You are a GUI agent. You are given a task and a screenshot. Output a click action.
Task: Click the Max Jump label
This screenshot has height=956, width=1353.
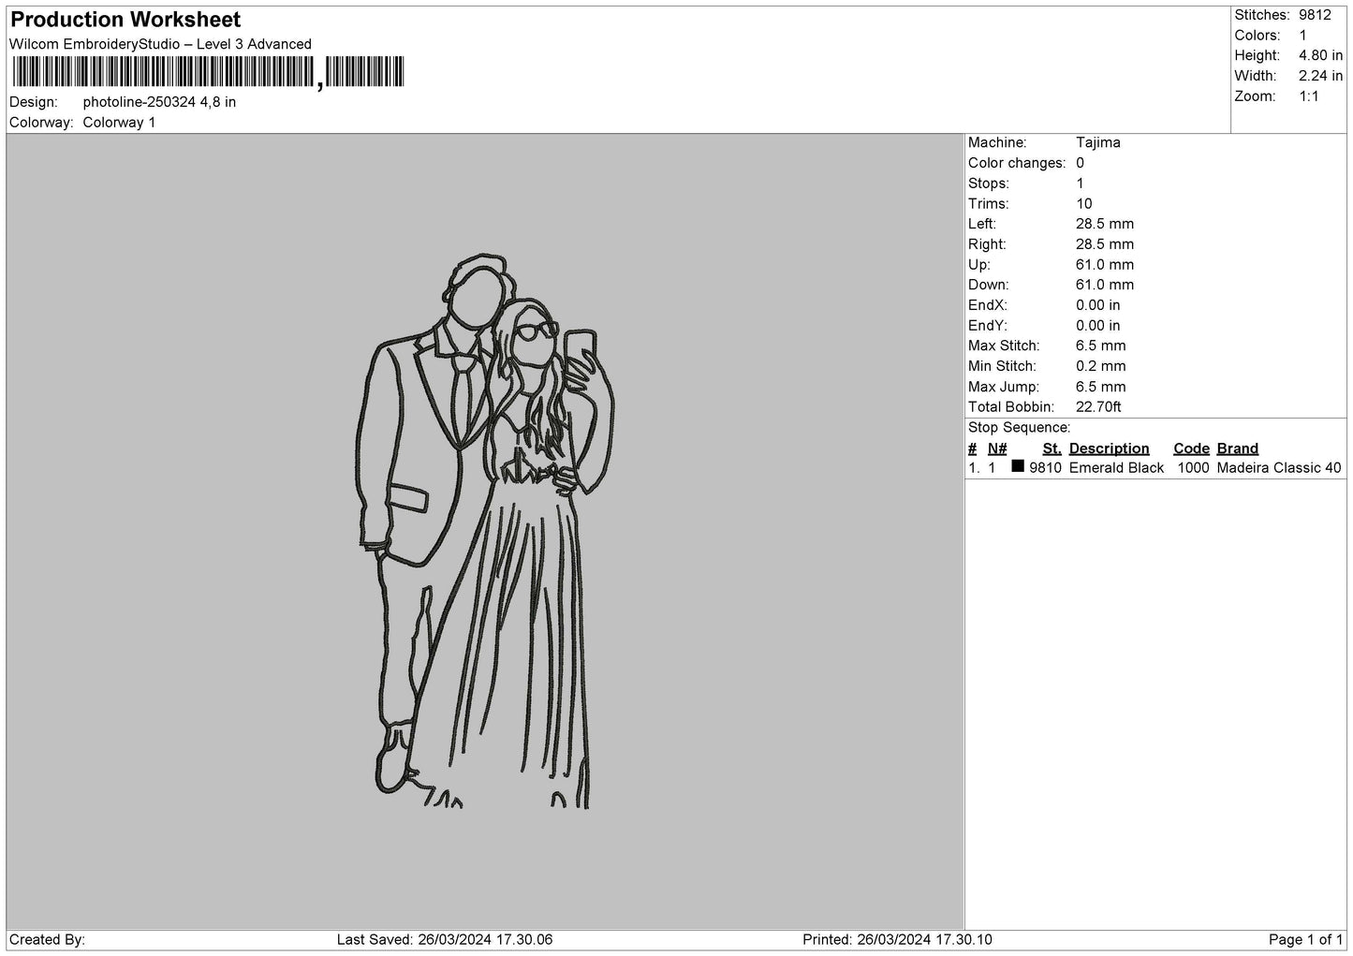[x=1005, y=387]
